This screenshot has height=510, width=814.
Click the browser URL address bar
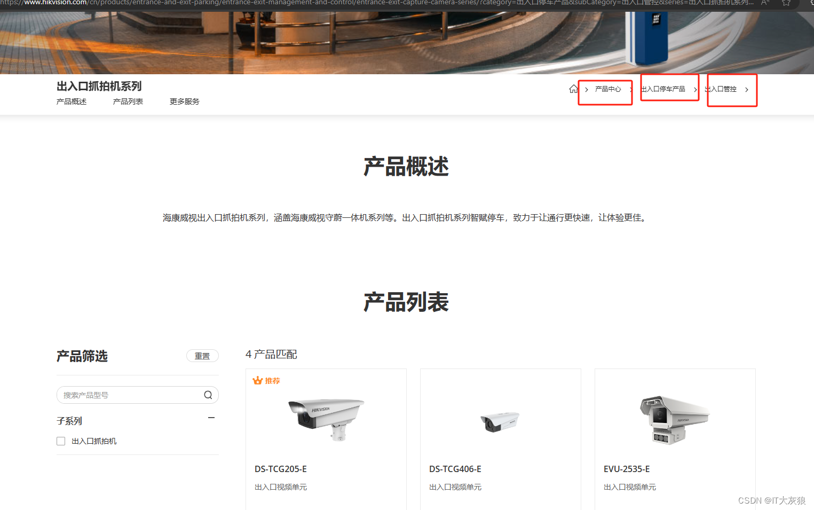pos(376,3)
